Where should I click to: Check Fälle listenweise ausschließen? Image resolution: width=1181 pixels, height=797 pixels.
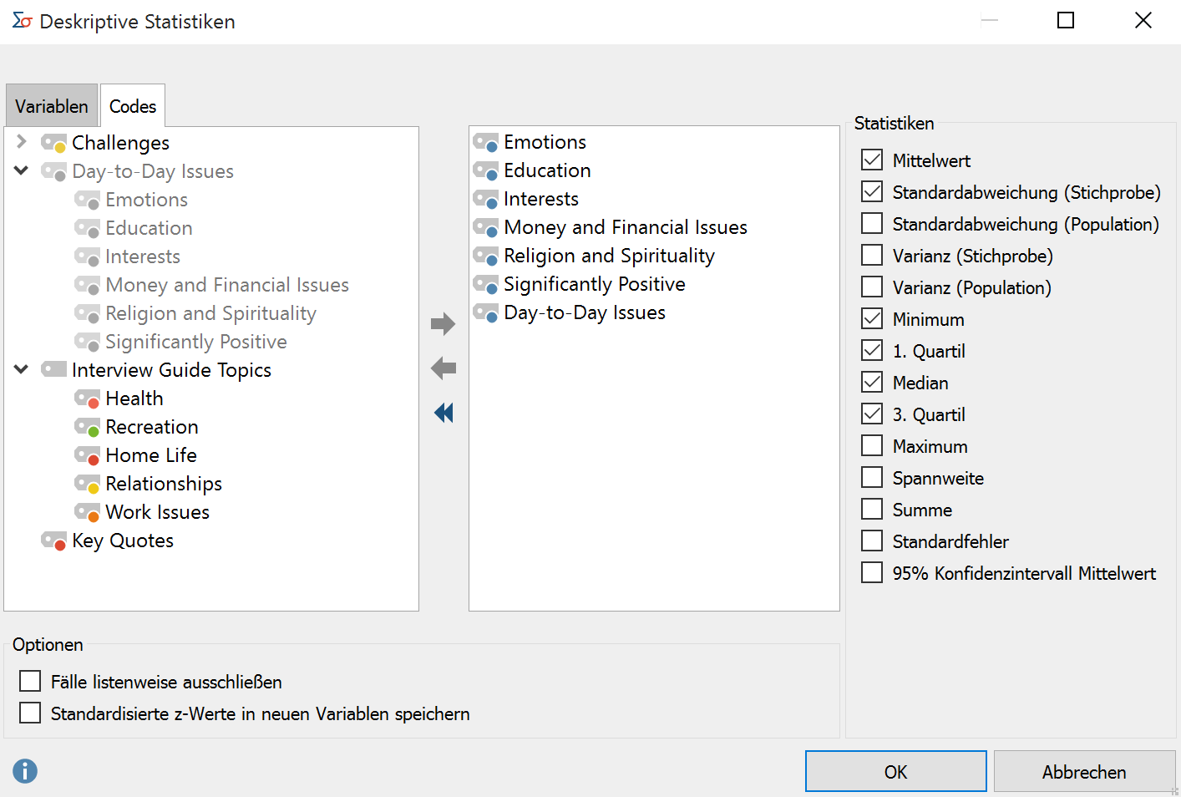tap(30, 681)
